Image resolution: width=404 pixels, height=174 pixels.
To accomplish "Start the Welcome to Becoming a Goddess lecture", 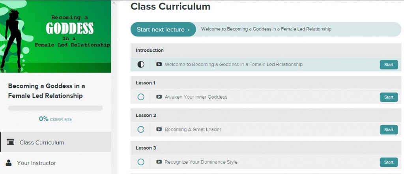I will tap(389, 65).
